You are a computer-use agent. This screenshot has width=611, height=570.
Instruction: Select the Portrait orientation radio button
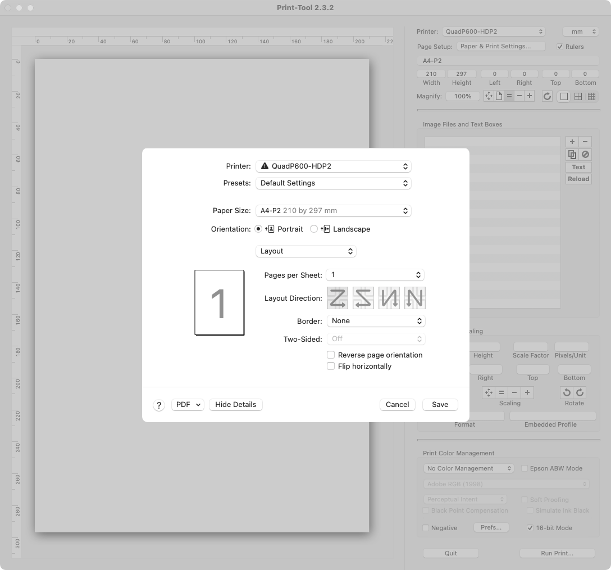click(258, 229)
